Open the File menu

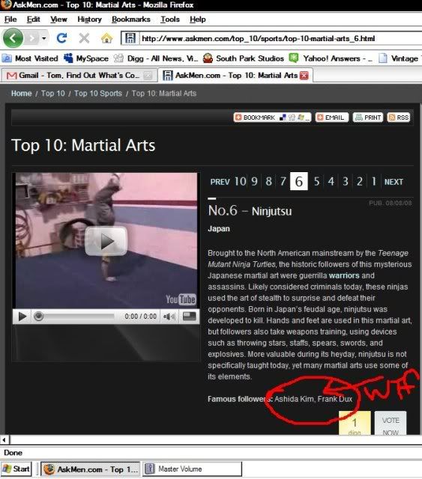[x=10, y=19]
